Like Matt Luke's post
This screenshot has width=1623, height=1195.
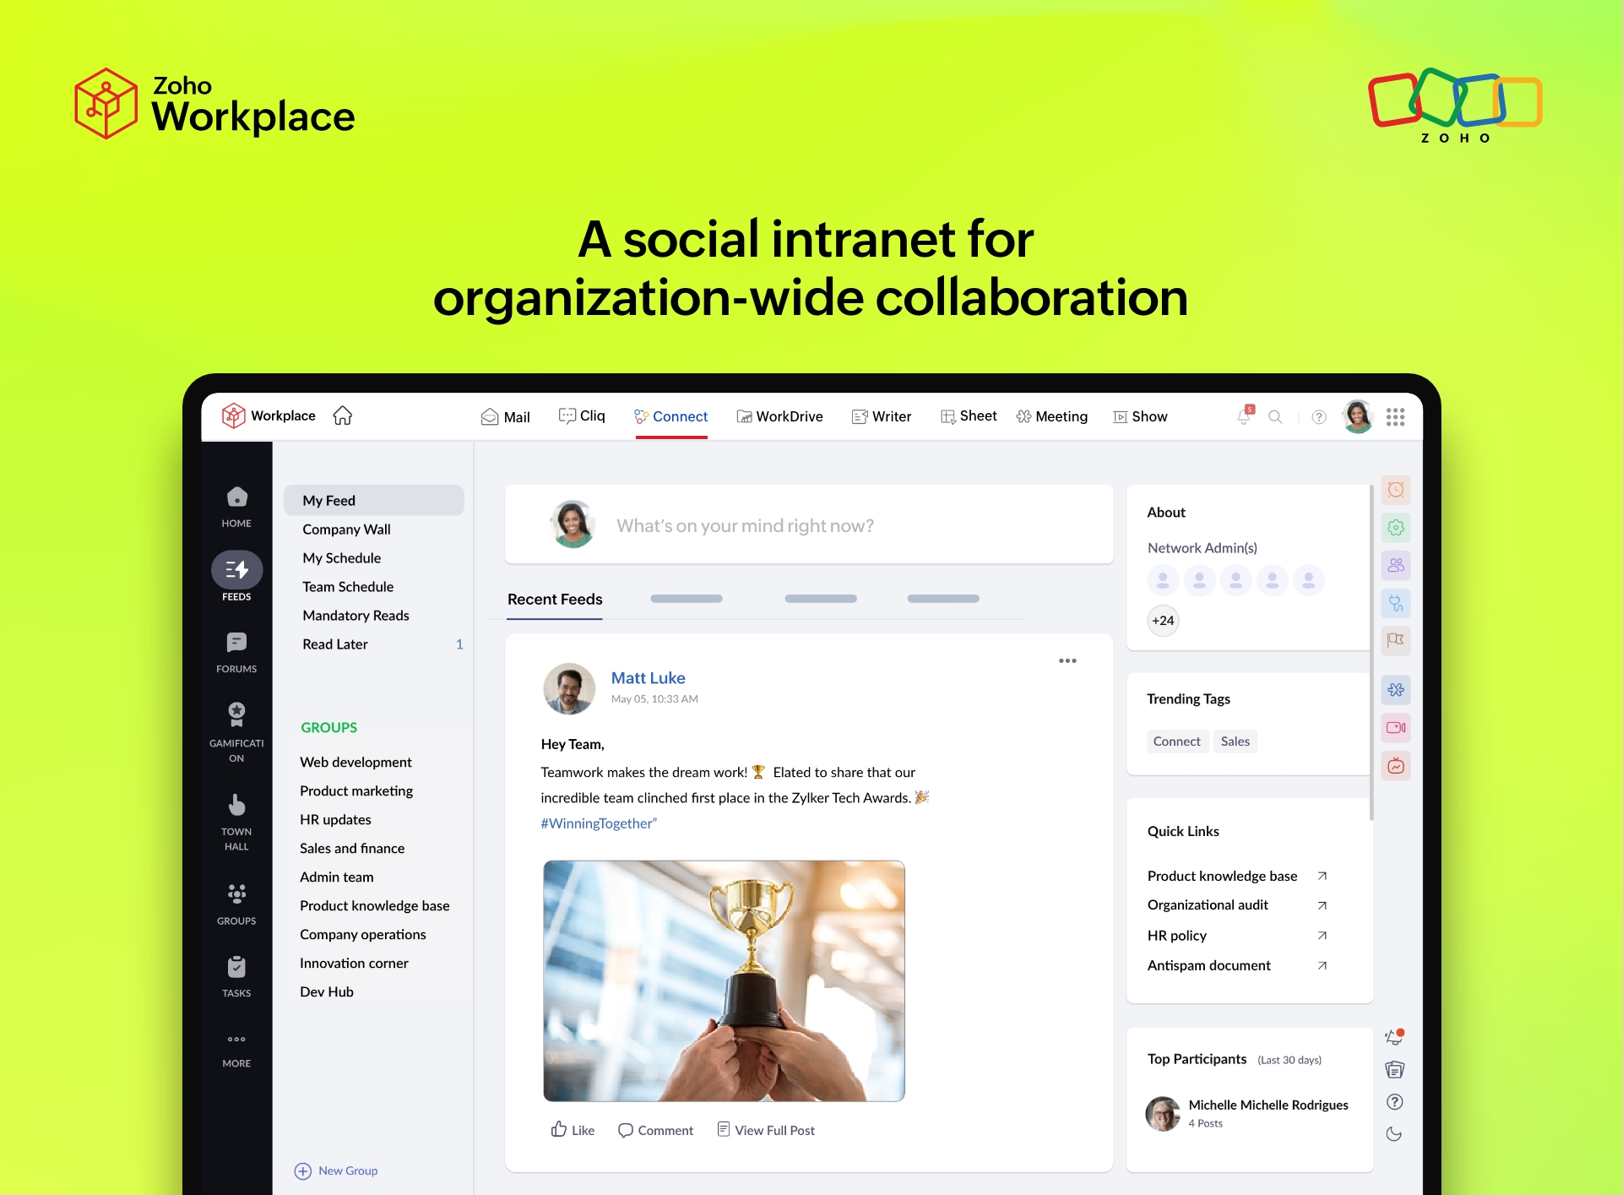572,1130
